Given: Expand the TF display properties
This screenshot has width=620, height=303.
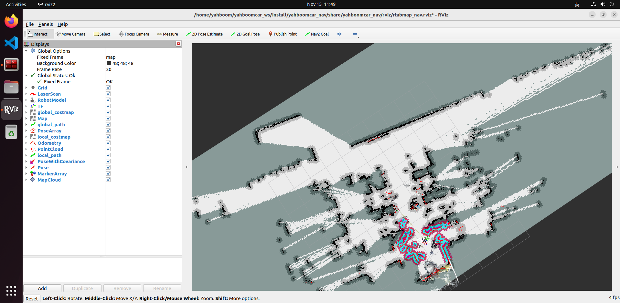Looking at the screenshot, I should (26, 106).
